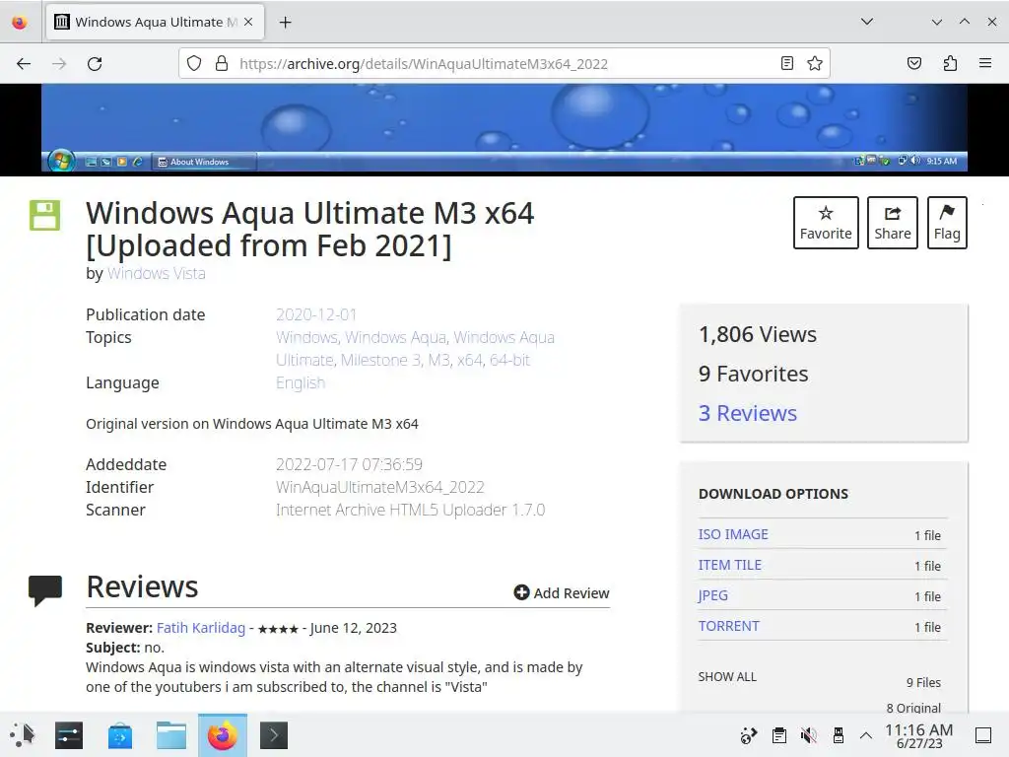
Task: Show all download files
Action: (x=727, y=677)
